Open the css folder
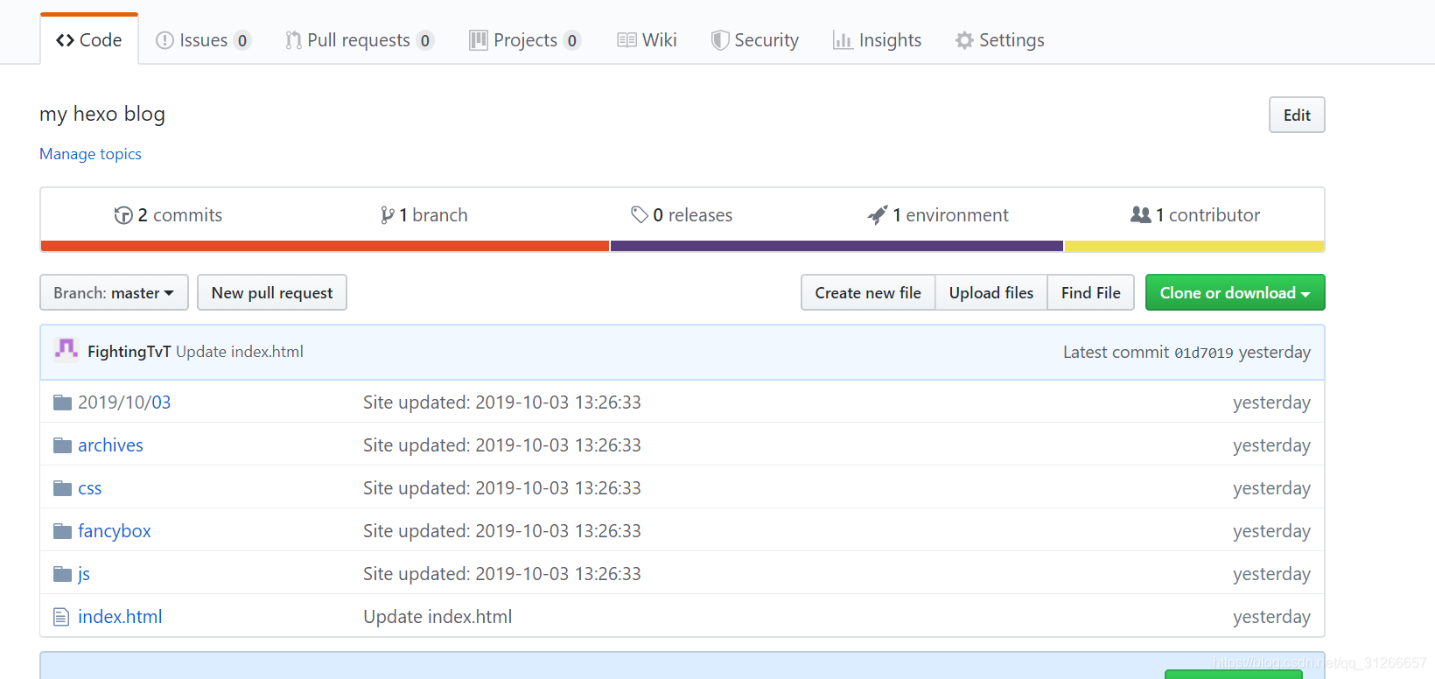The image size is (1435, 679). point(90,488)
